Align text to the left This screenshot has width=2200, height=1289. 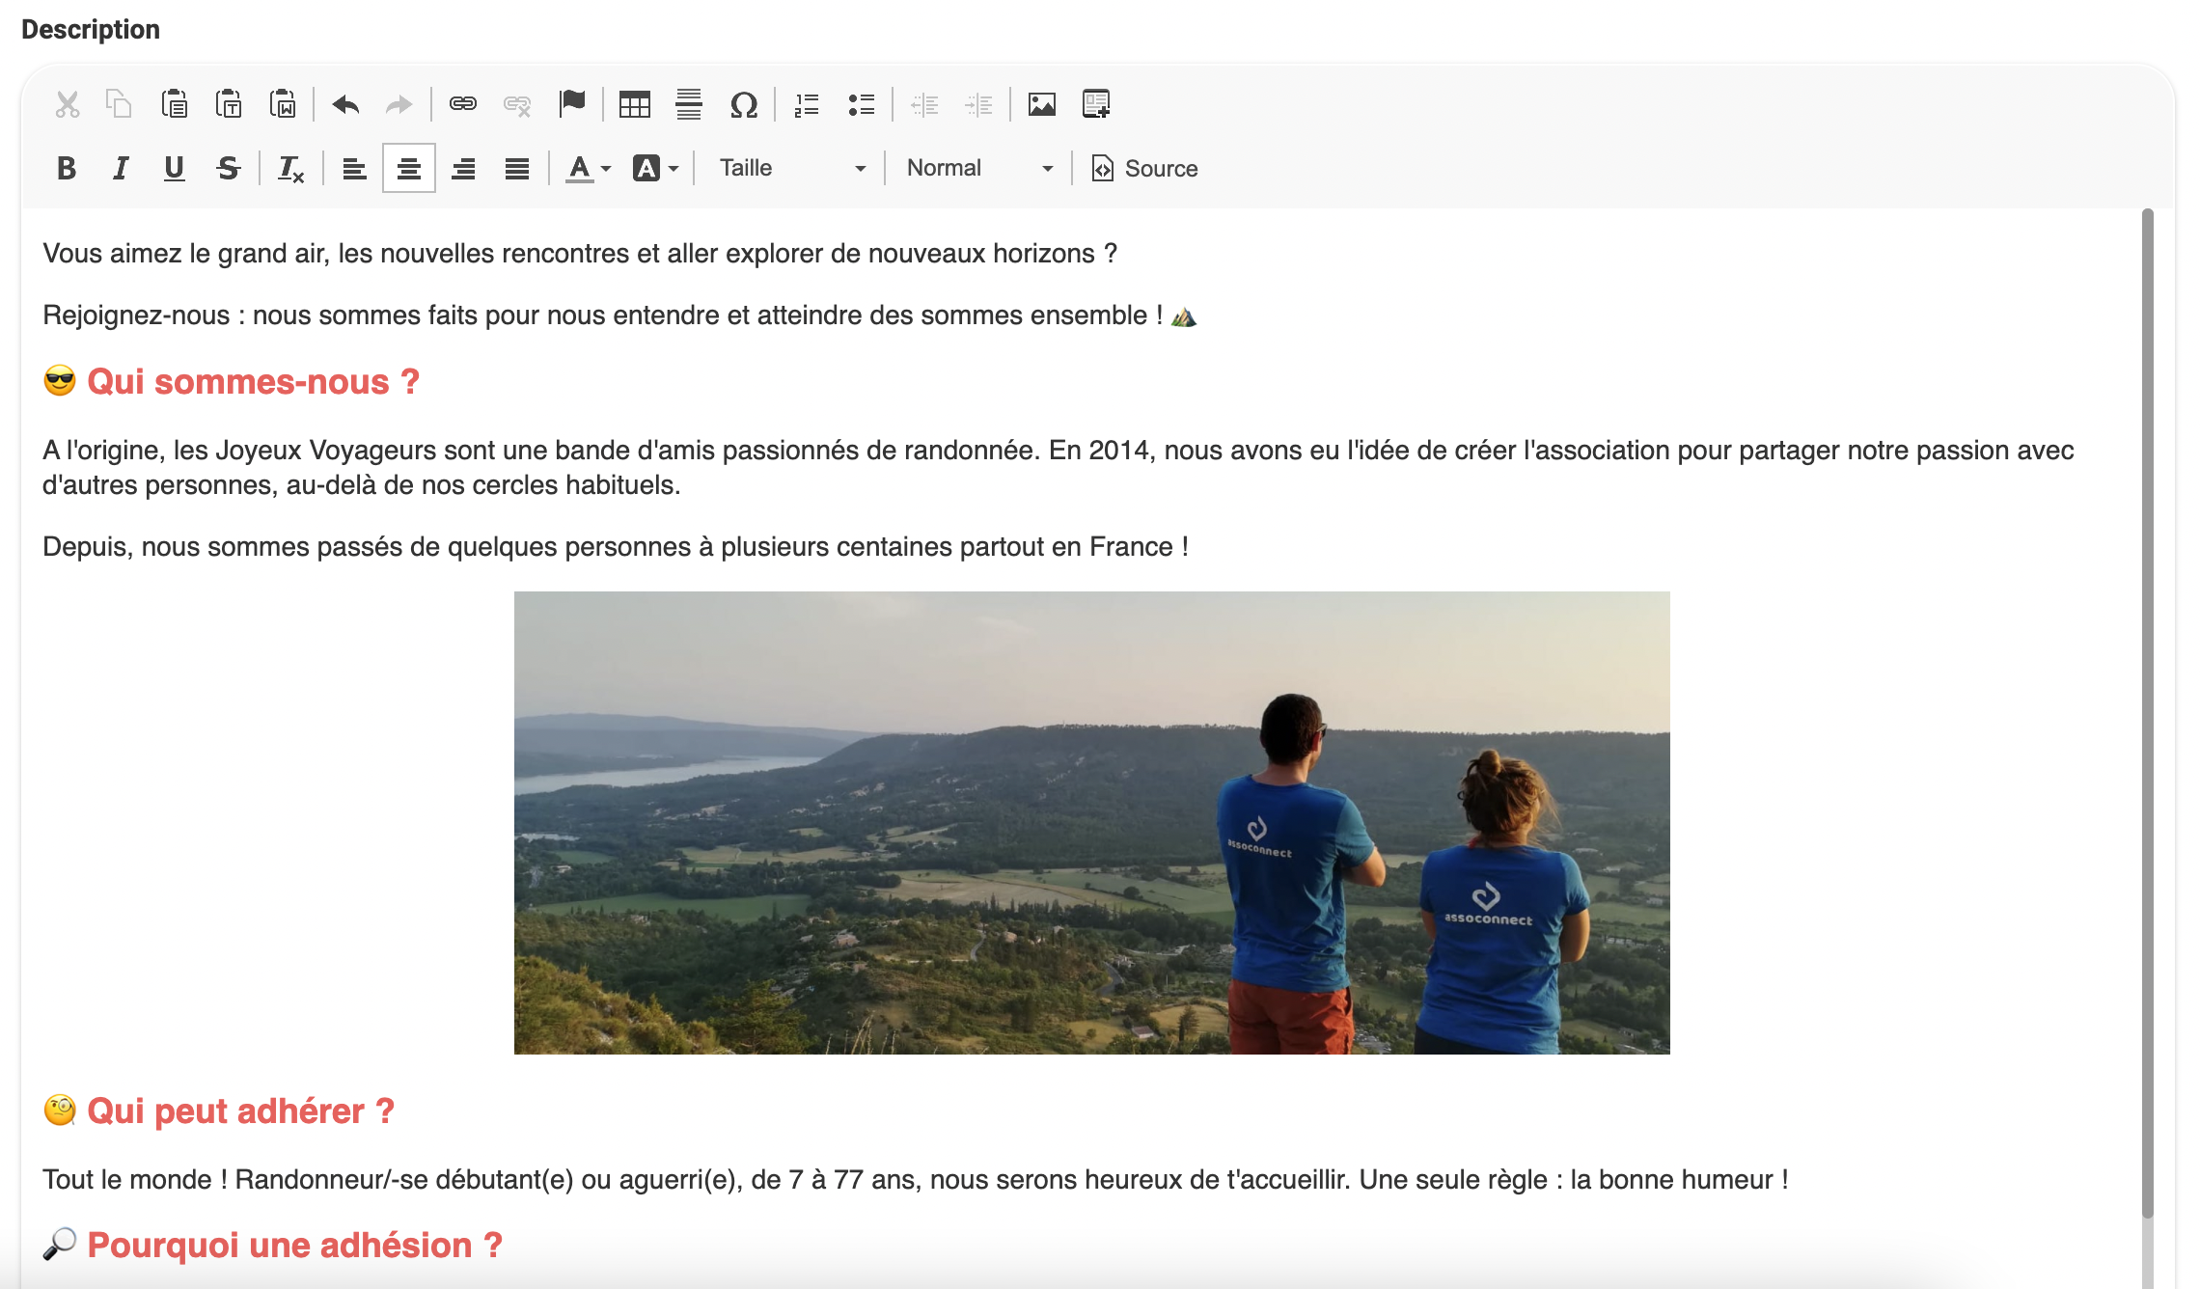coord(354,169)
